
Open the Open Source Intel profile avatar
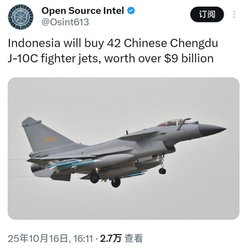tap(21, 17)
